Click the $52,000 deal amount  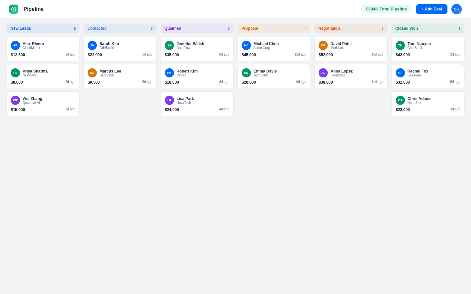[x=325, y=55]
